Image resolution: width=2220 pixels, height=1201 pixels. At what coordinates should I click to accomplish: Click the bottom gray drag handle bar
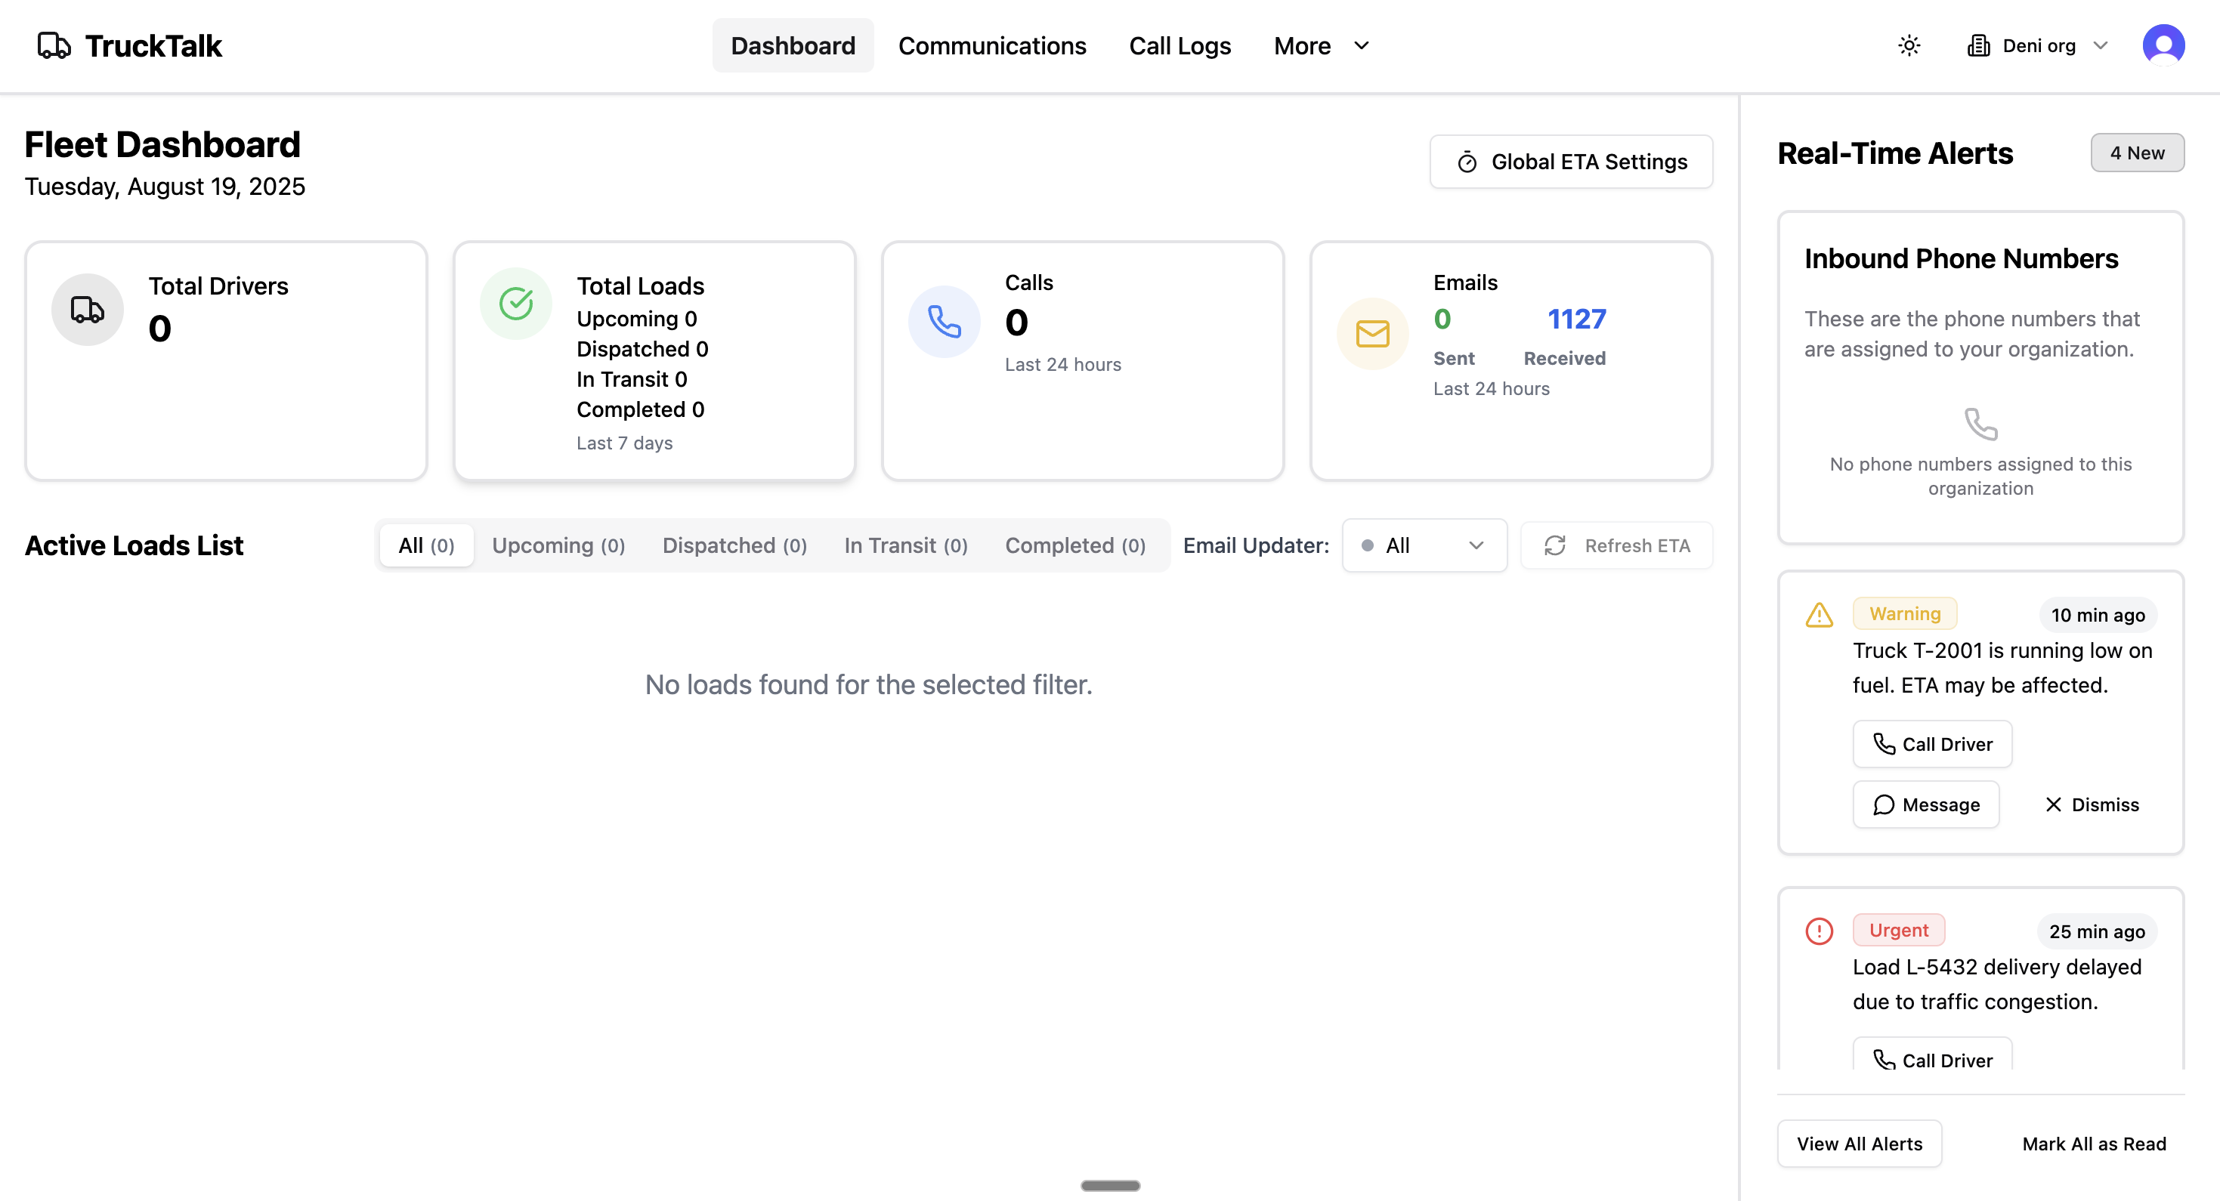(x=1110, y=1185)
